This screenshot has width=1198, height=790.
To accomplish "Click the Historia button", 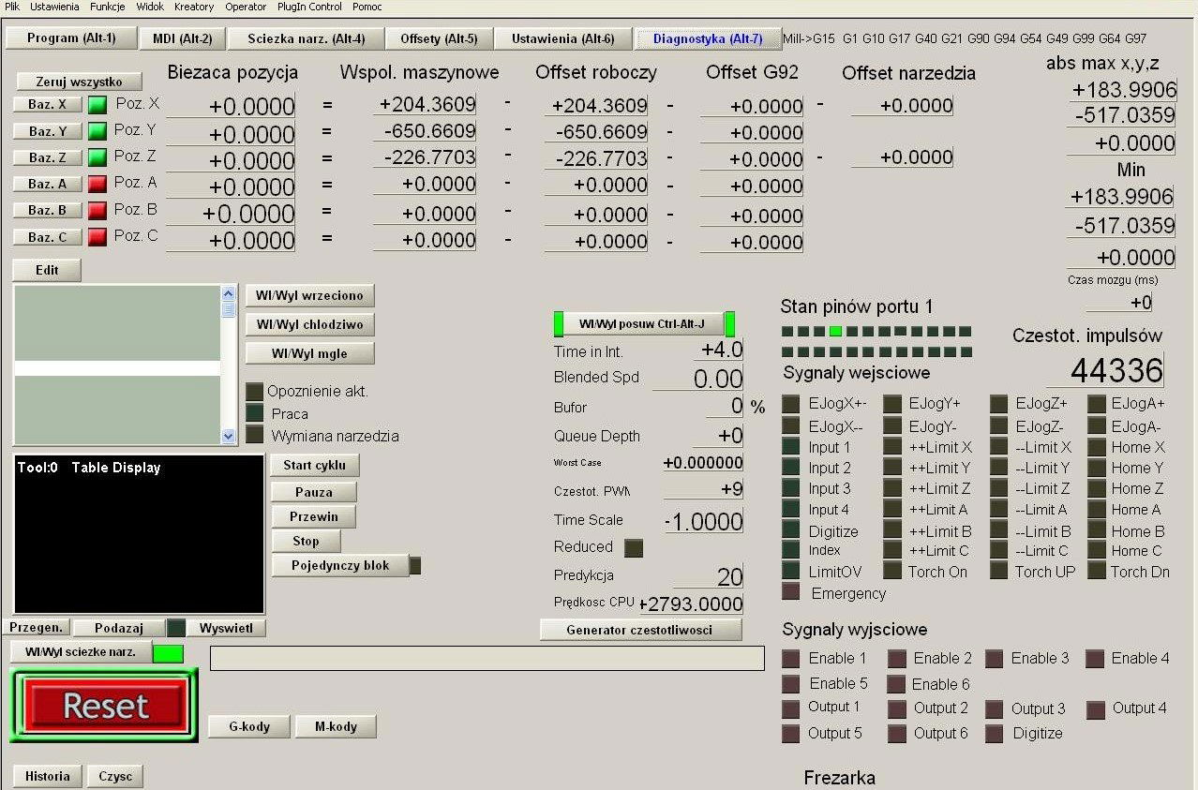I will point(48,776).
